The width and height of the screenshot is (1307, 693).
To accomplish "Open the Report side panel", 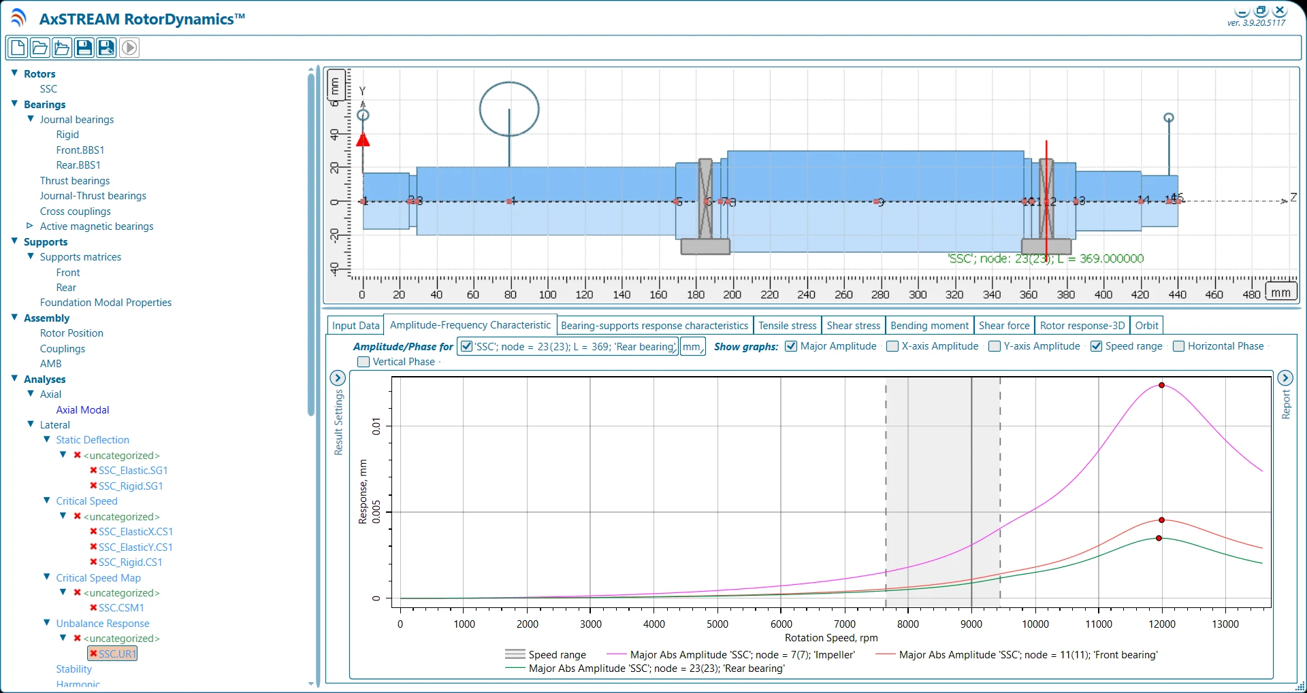I will (1286, 378).
